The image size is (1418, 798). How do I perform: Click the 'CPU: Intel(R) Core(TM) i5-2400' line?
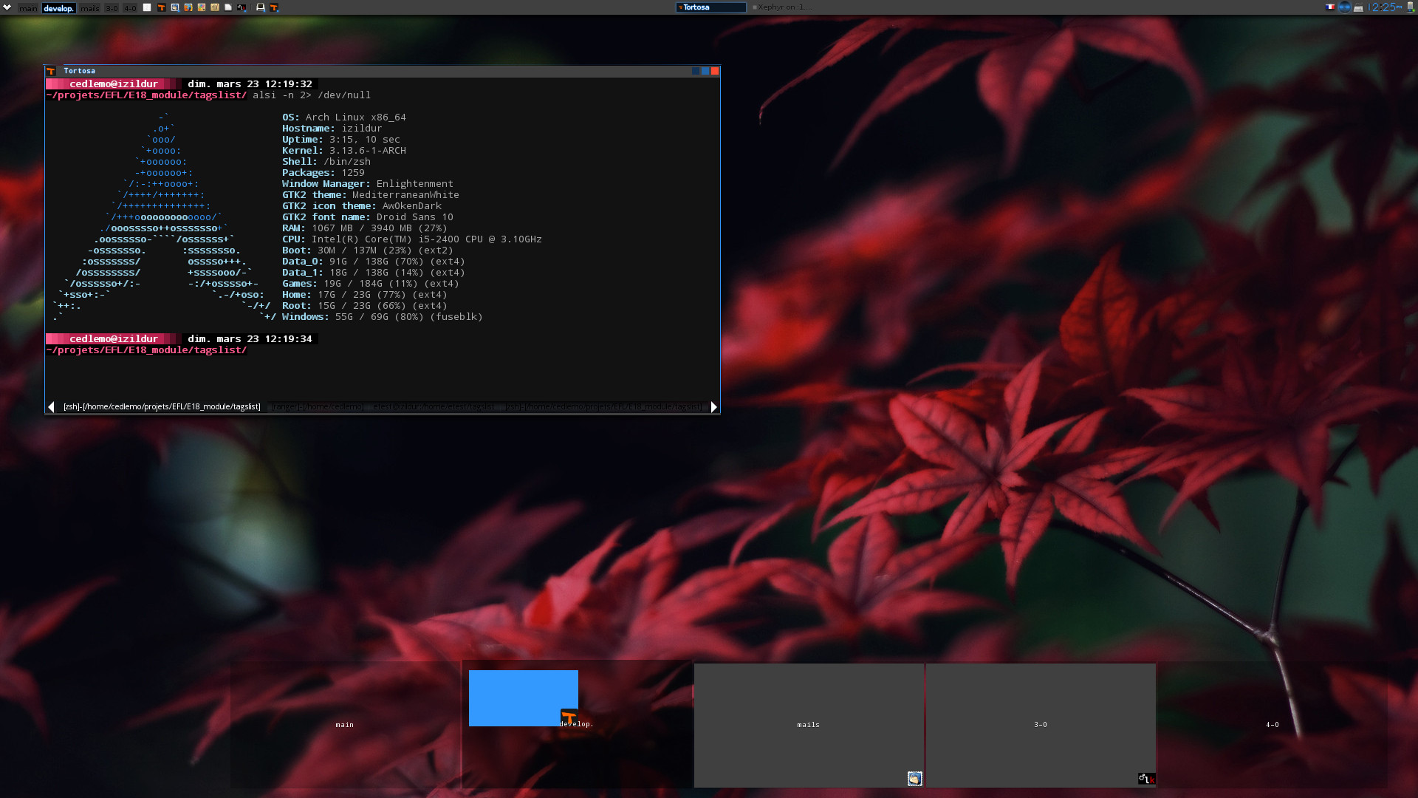coord(412,239)
